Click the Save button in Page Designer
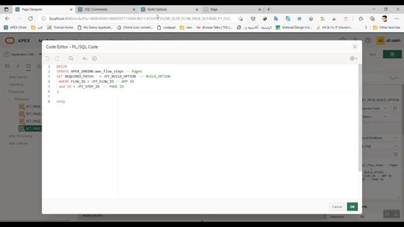Viewport: 404px width, 227px height. [372, 54]
